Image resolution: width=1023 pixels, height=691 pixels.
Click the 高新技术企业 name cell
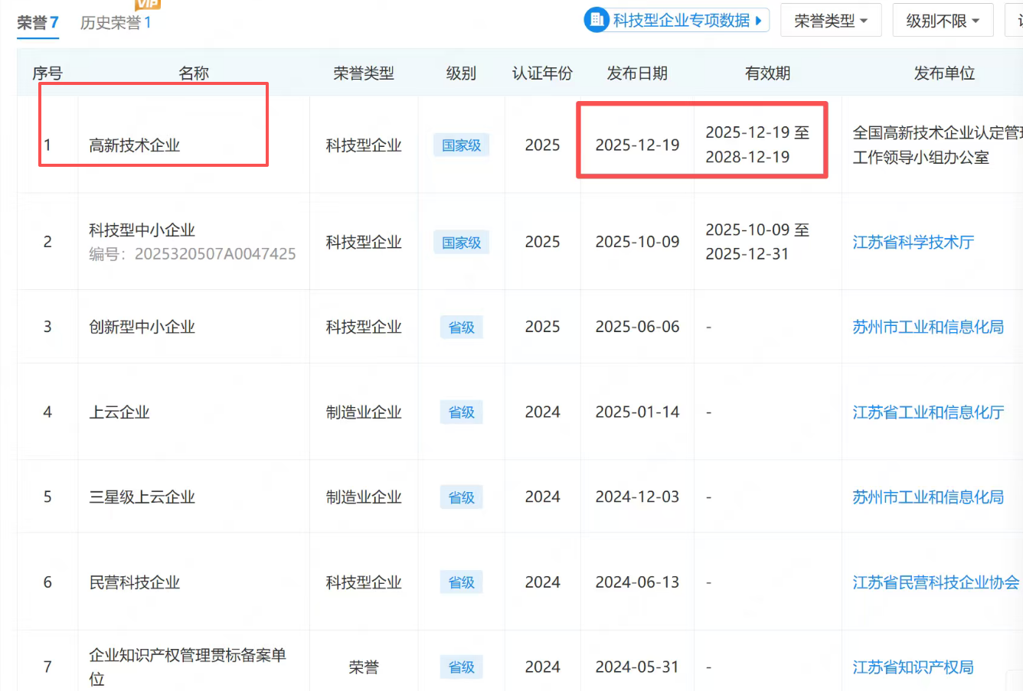(135, 145)
